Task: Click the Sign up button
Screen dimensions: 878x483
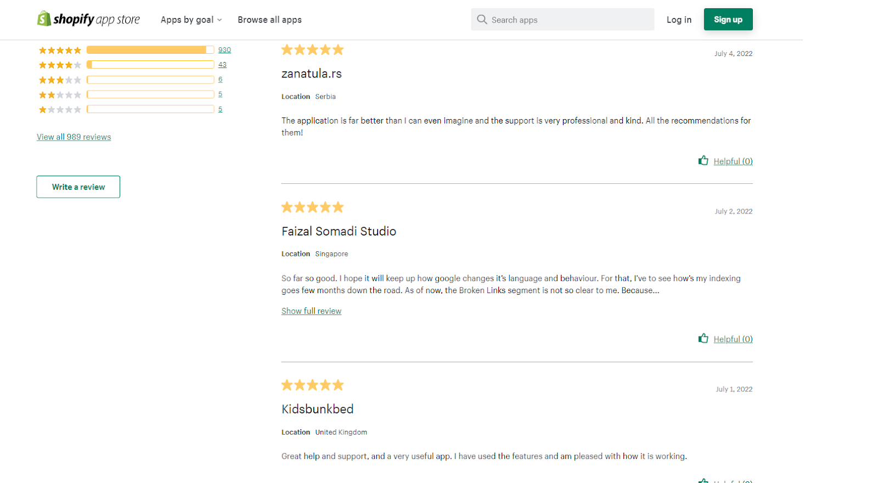Action: point(728,20)
